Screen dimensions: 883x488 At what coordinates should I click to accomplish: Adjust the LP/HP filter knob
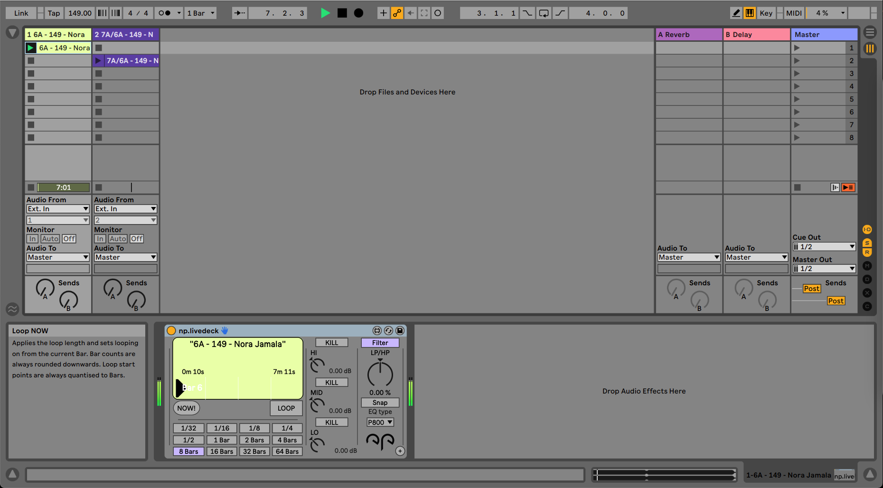tap(380, 374)
